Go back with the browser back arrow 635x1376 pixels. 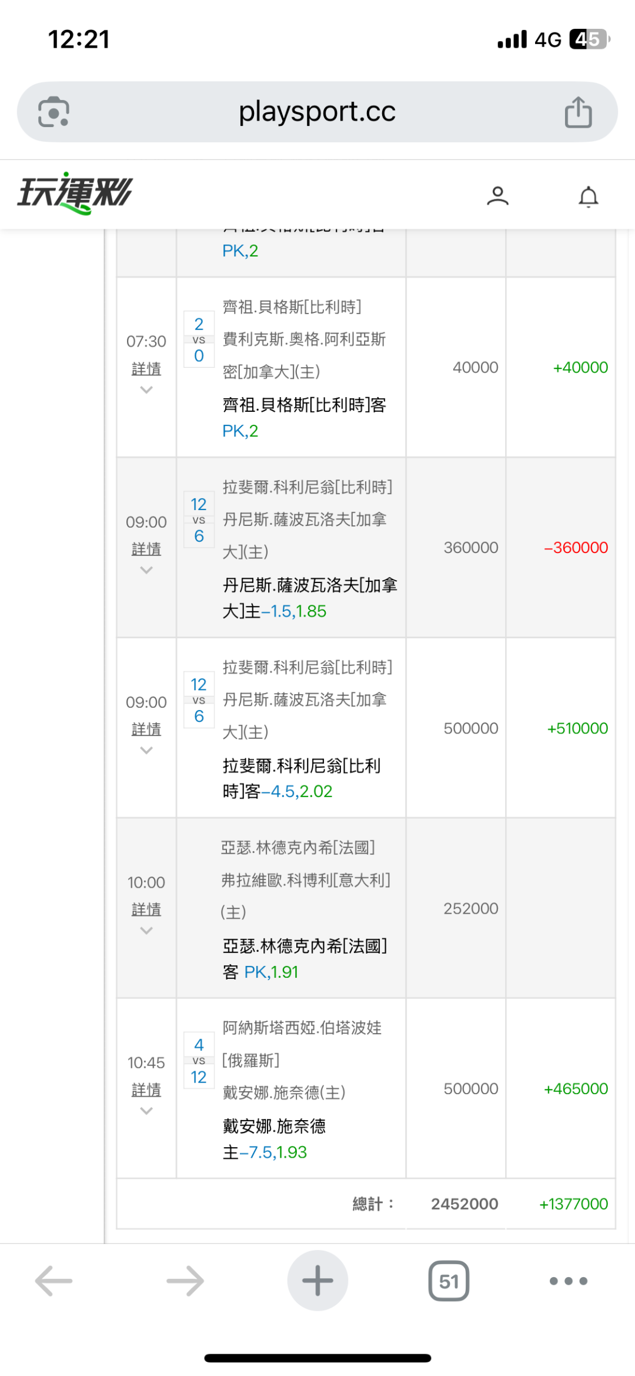[54, 1281]
